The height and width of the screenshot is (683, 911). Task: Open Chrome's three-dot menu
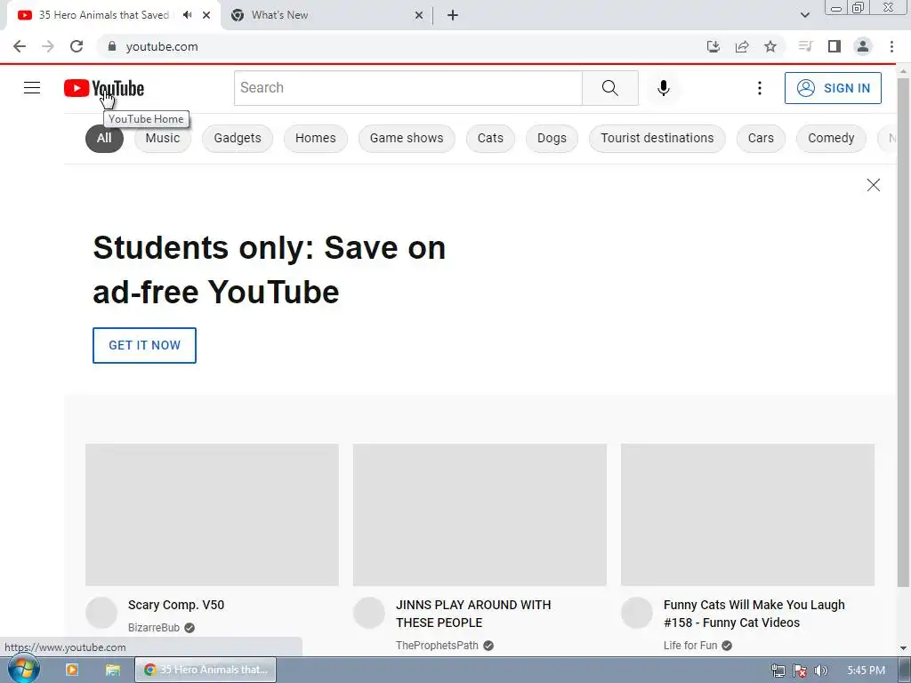891,46
